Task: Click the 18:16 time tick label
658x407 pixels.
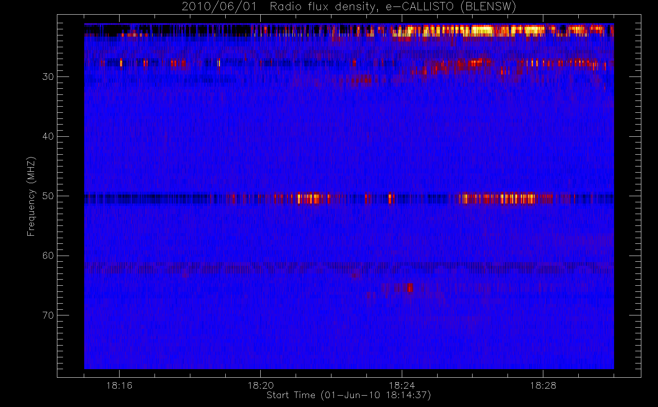Action: point(119,385)
